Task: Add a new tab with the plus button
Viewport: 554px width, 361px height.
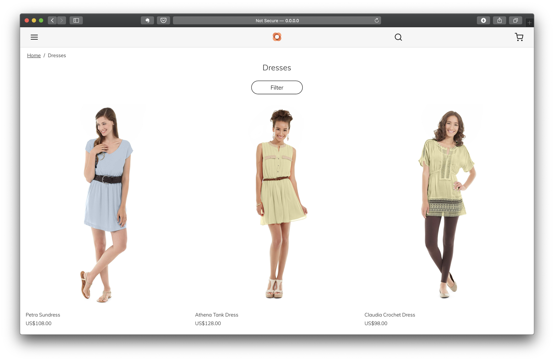Action: [530, 23]
